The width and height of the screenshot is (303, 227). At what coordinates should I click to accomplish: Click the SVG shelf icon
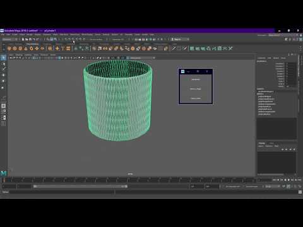[68, 49]
